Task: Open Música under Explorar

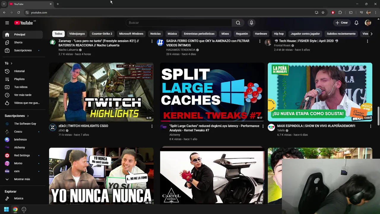Action: tap(22, 199)
